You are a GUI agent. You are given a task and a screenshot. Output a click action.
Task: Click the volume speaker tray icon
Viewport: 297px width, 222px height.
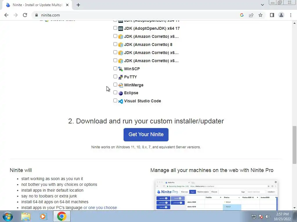[x=267, y=217]
